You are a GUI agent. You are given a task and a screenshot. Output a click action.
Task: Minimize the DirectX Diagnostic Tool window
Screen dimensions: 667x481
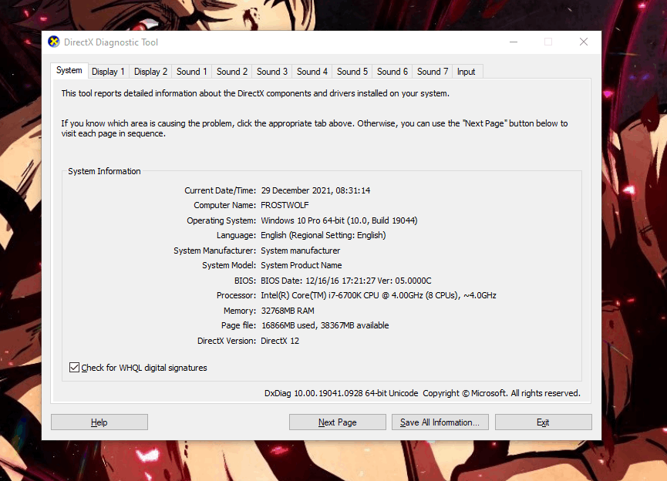514,42
